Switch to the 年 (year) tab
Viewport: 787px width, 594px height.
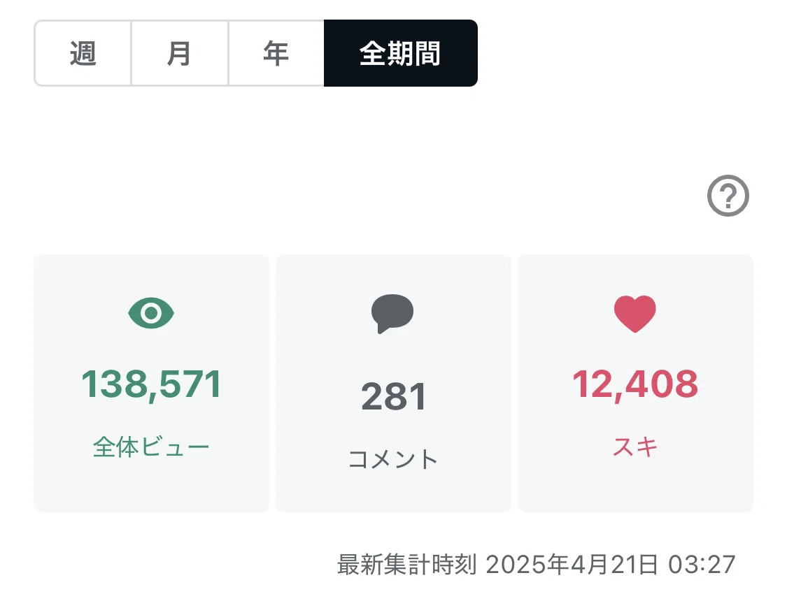[276, 53]
